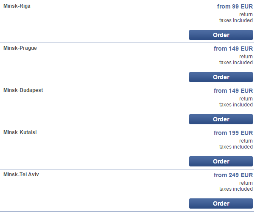Click "taxes included" under the 249 EUR price

click(236, 189)
